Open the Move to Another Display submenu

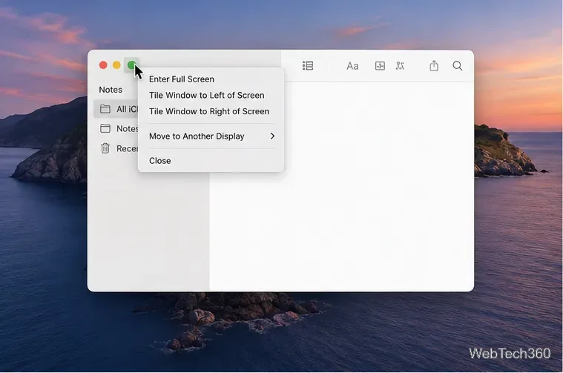(x=211, y=136)
